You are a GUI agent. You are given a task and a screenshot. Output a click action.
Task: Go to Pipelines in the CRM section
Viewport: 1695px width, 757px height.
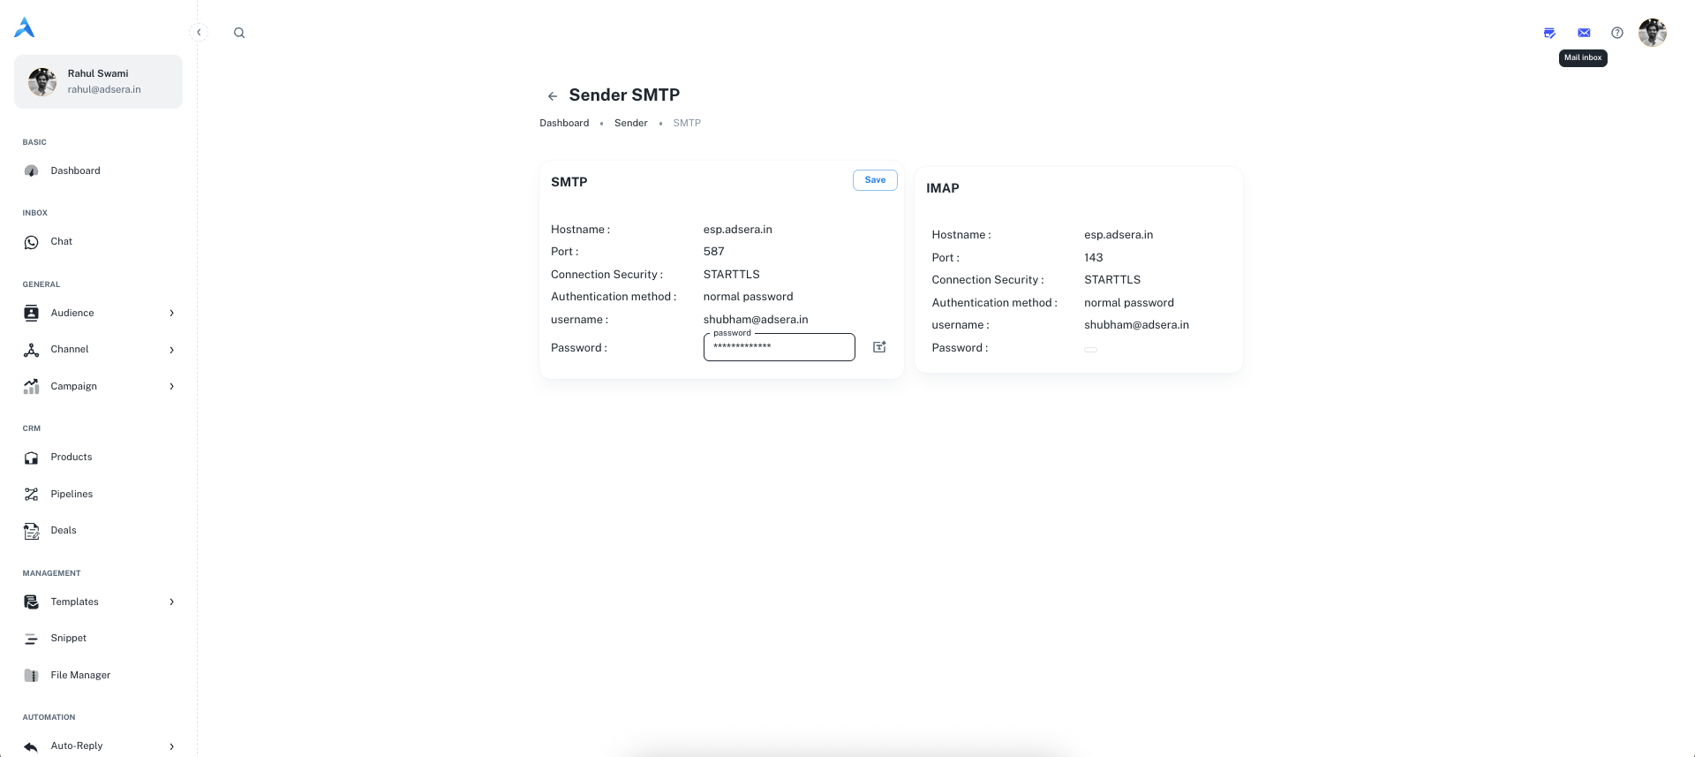tap(72, 494)
